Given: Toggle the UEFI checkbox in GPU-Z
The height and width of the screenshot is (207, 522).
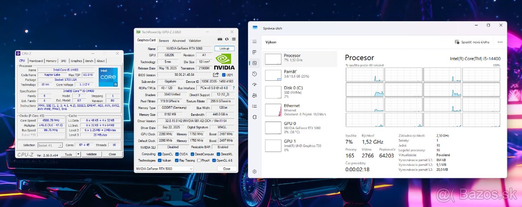Looking at the screenshot, I should coord(224,75).
